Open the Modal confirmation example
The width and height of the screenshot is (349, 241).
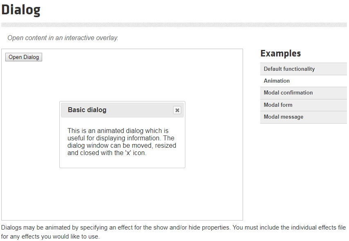click(x=303, y=93)
